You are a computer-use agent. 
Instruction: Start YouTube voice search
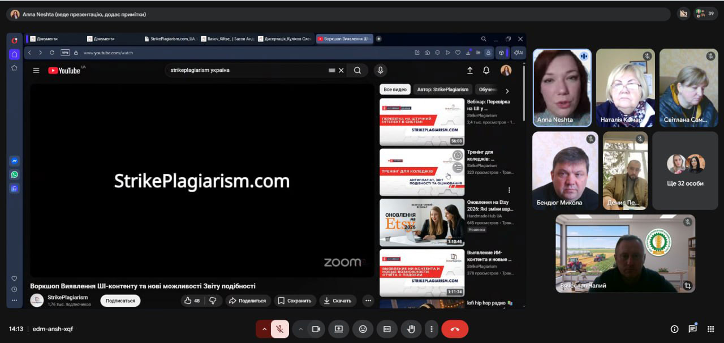[380, 70]
